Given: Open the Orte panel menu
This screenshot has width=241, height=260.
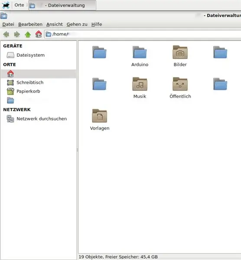Looking at the screenshot, I should click(x=19, y=5).
